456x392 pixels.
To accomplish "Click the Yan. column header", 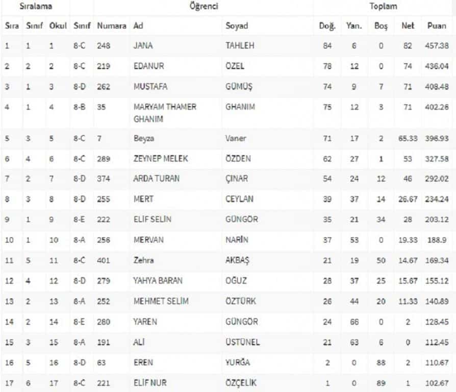I will [354, 26].
